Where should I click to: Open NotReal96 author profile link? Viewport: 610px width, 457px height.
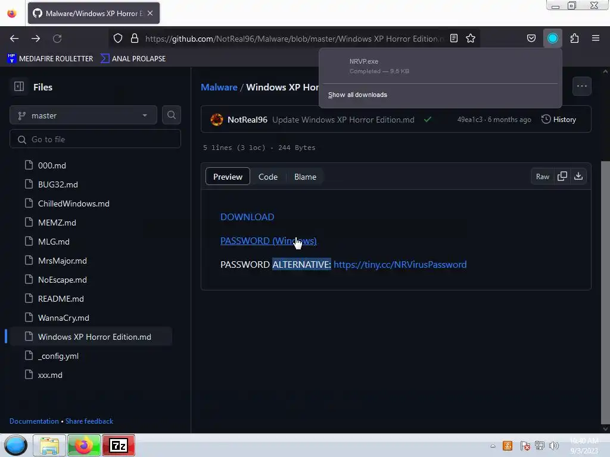[247, 119]
